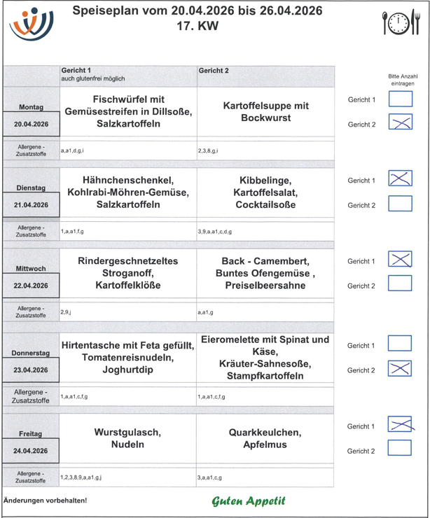
Task: Select Thursday's empty Gericht 1 box
Action: pos(400,344)
